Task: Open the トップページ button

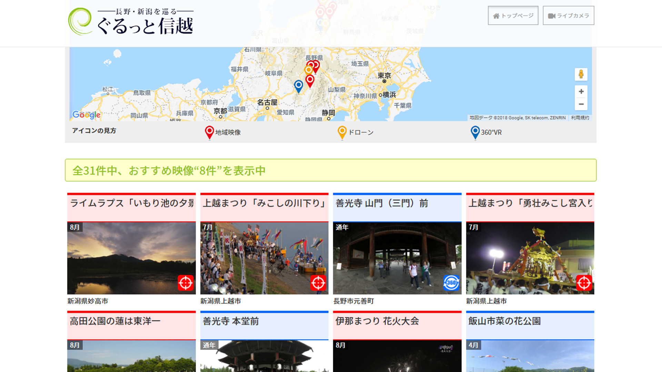Action: 513,15
